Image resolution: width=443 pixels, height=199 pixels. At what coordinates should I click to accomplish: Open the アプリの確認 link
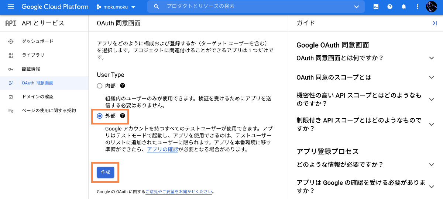click(162, 150)
